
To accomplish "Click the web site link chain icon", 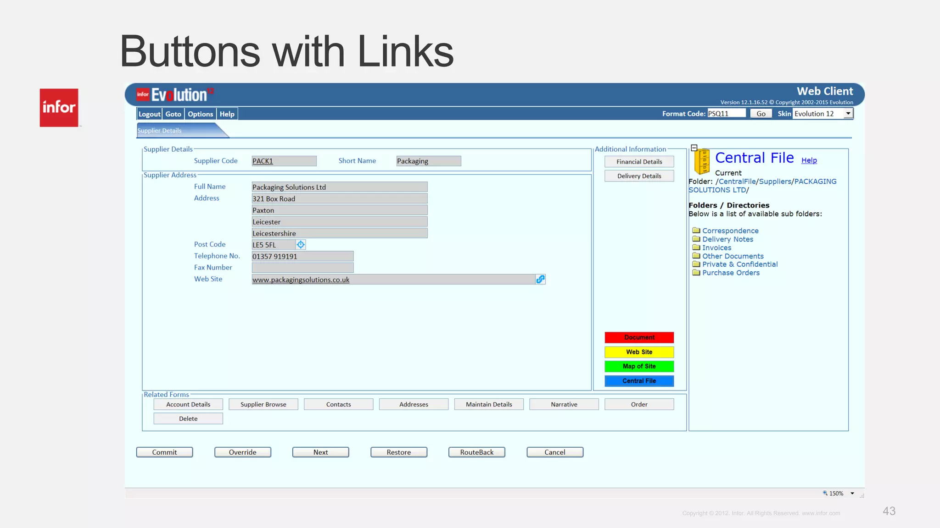I will 540,279.
